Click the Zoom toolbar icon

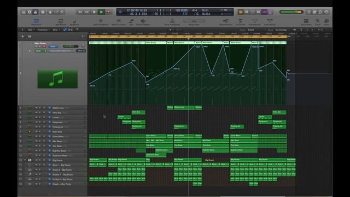coord(318,22)
